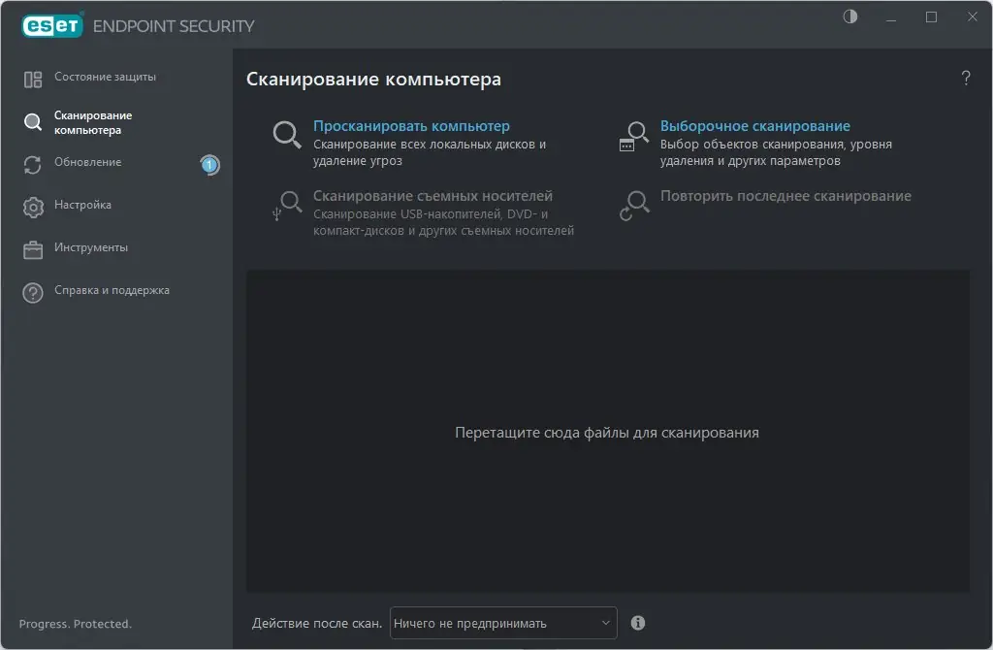Click the blue notification badge on Обновление
Image resolution: width=993 pixels, height=650 pixels.
(208, 165)
